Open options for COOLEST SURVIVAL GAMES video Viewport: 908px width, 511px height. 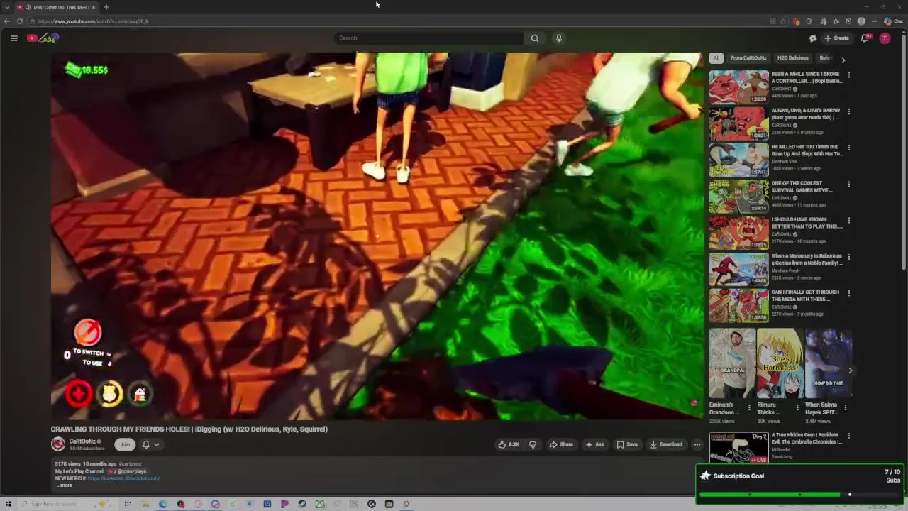pos(848,184)
